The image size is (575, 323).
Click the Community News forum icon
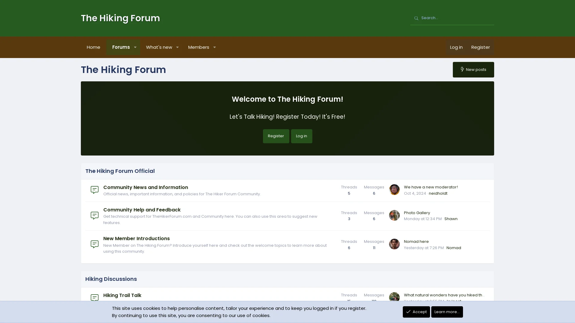(x=95, y=190)
